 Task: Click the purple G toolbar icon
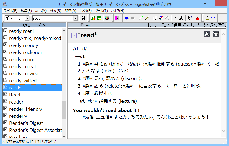tap(117, 18)
